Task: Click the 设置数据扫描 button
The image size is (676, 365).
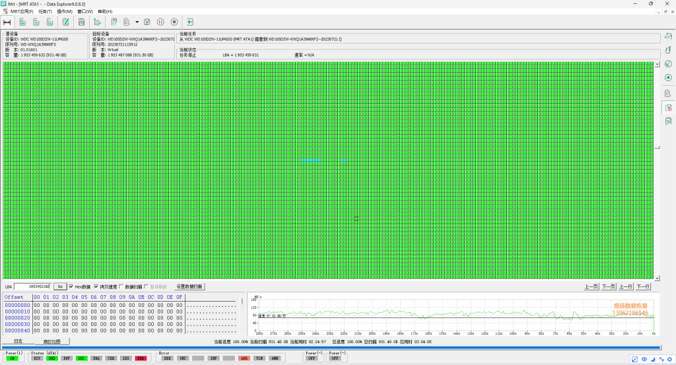Action: 189,286
